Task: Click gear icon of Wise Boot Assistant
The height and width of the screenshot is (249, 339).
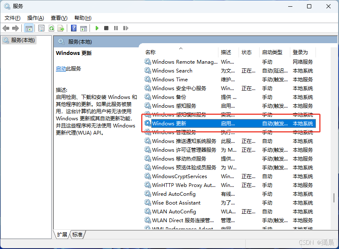Action: [148, 202]
